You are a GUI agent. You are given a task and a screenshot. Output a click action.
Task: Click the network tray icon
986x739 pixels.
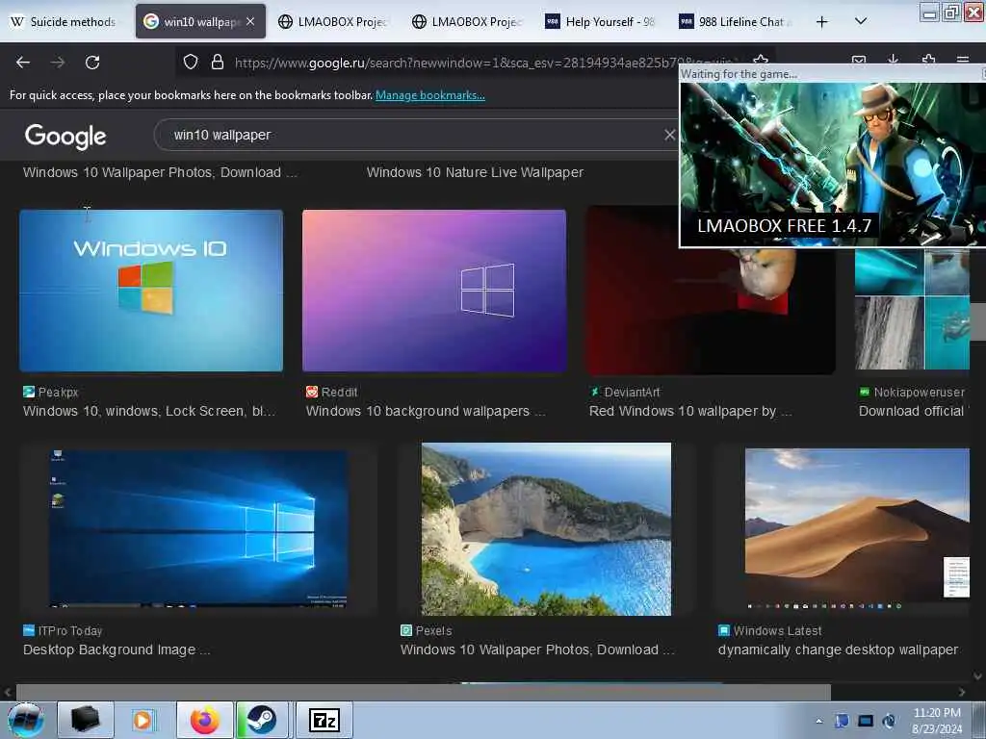pyautogui.click(x=866, y=721)
